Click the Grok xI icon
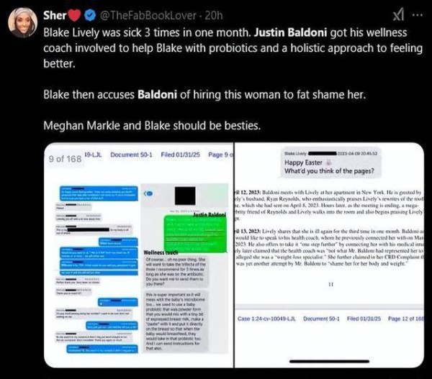Viewport: 432px width, 379px height. tap(399, 14)
